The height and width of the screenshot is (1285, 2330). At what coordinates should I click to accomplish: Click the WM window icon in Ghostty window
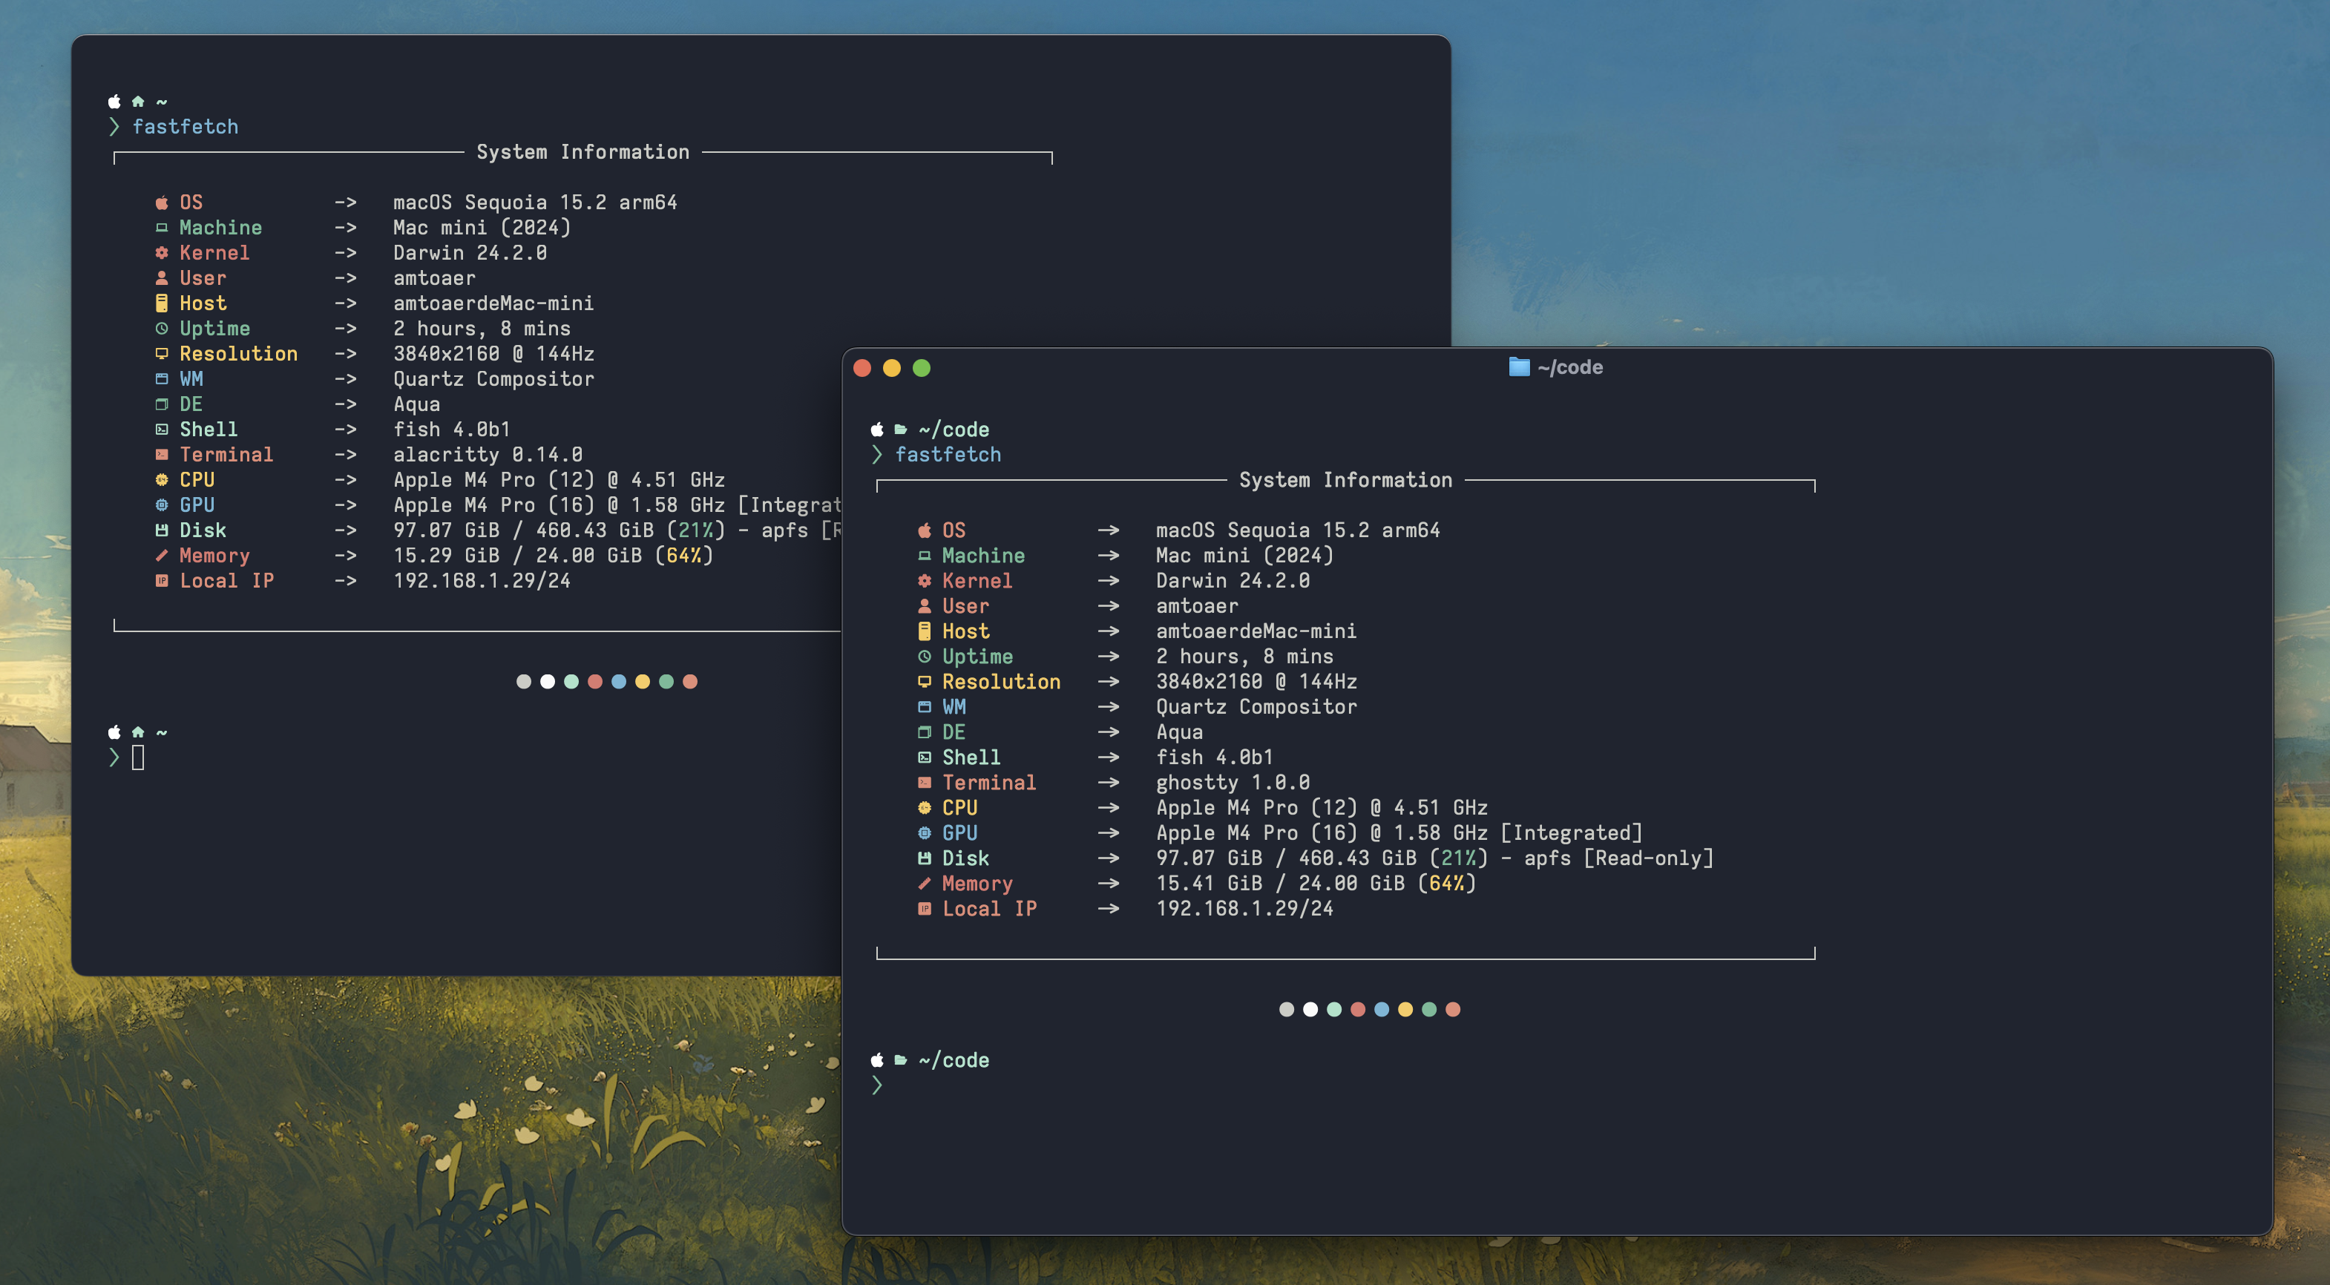coord(925,707)
